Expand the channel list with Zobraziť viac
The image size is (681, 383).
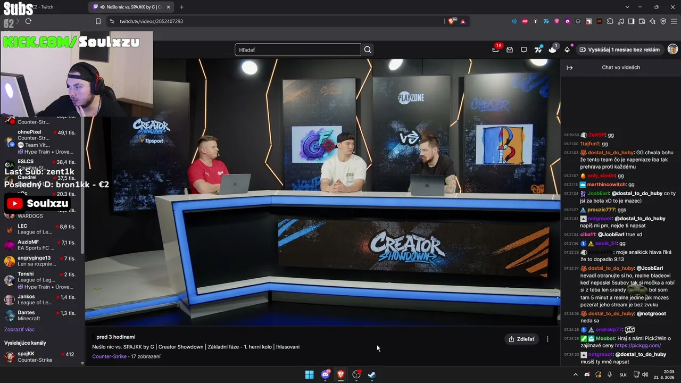[19, 329]
